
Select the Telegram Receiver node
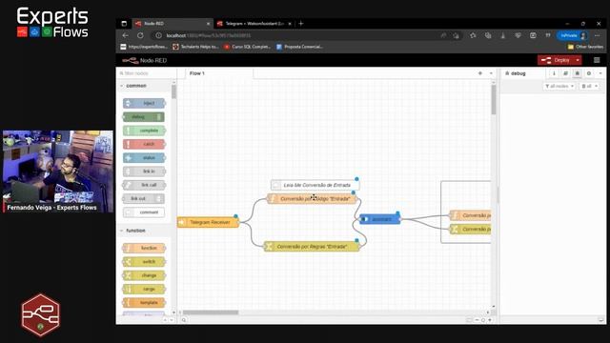[208, 222]
